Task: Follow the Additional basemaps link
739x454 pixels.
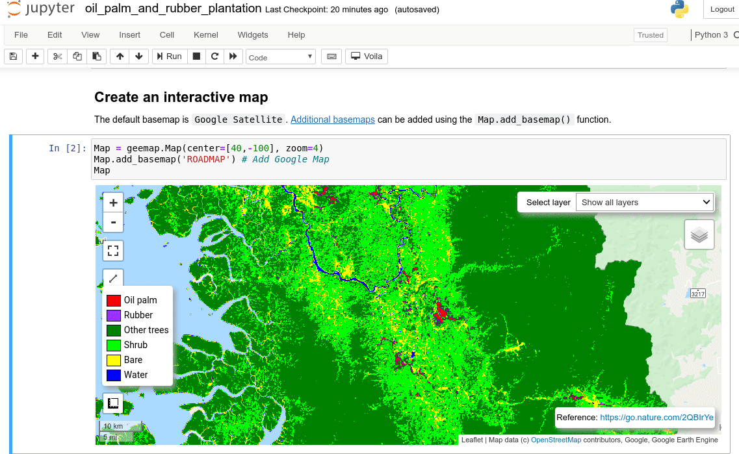Action: click(332, 120)
